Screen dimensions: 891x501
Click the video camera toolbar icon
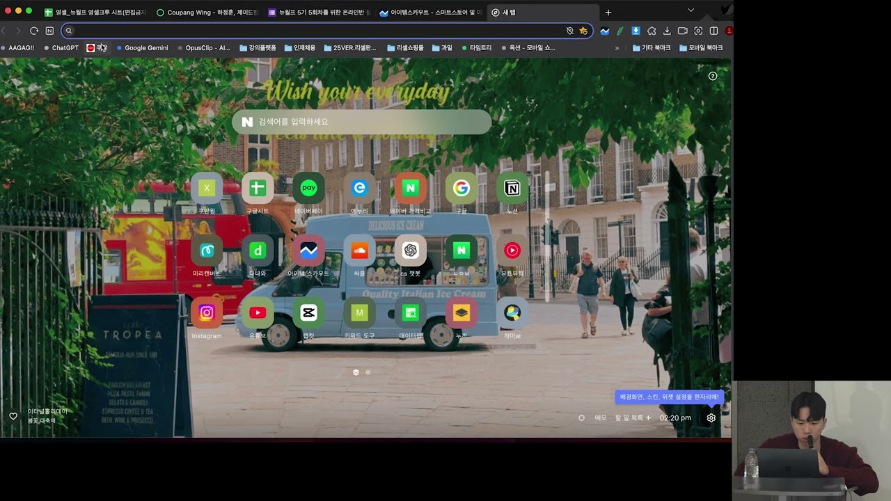[682, 31]
